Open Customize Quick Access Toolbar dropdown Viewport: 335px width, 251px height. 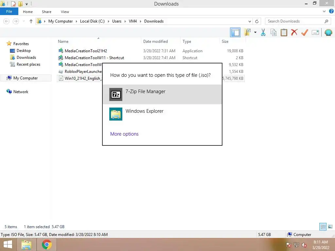pos(27,4)
